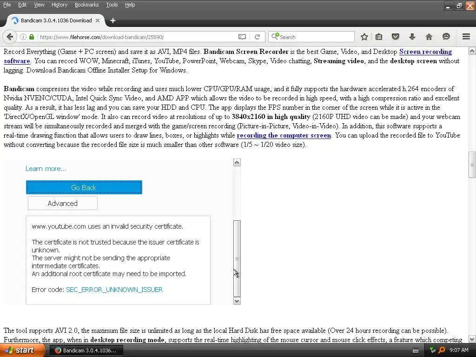Click the keyboard tray icon
Screen dimensions: 476x357
(416, 350)
